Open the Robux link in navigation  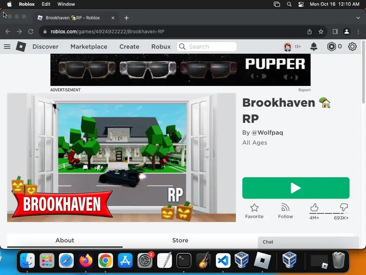click(161, 47)
